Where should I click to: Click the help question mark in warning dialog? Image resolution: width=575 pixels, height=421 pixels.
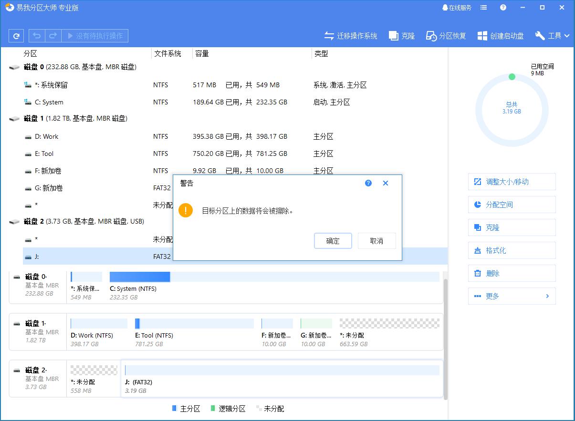point(368,183)
